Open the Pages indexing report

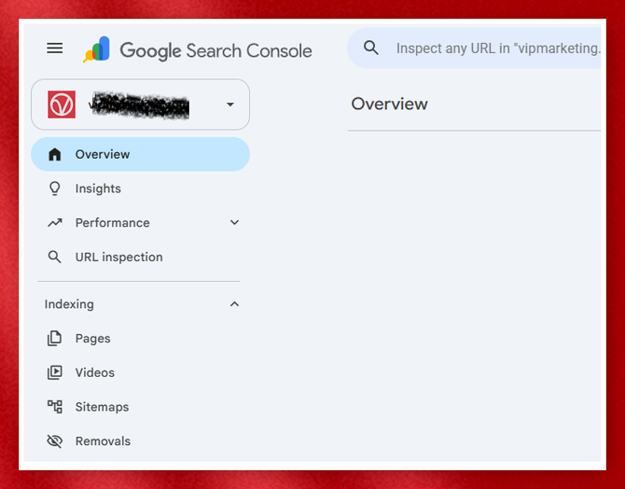pyautogui.click(x=140, y=338)
